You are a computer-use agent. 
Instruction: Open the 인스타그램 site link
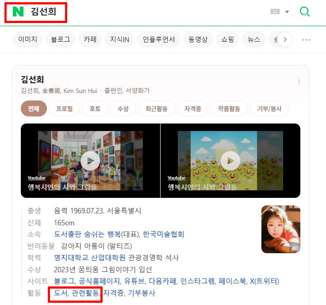point(197,281)
